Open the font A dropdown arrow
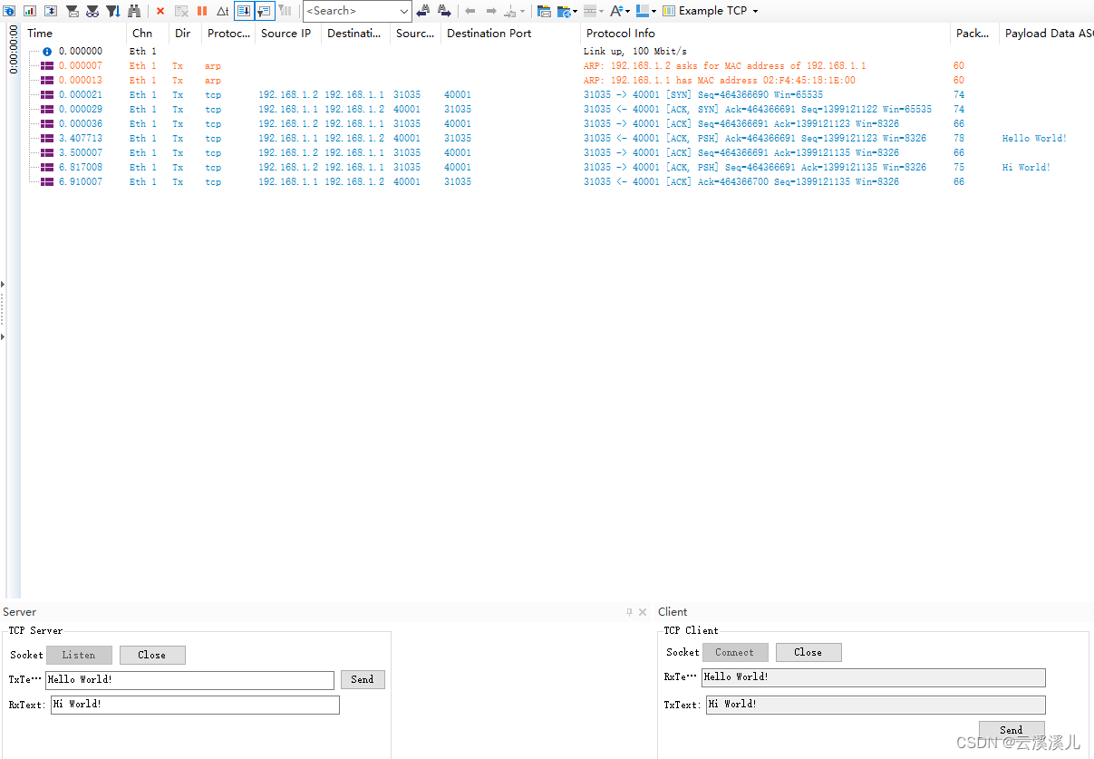The width and height of the screenshot is (1094, 759). 627,11
